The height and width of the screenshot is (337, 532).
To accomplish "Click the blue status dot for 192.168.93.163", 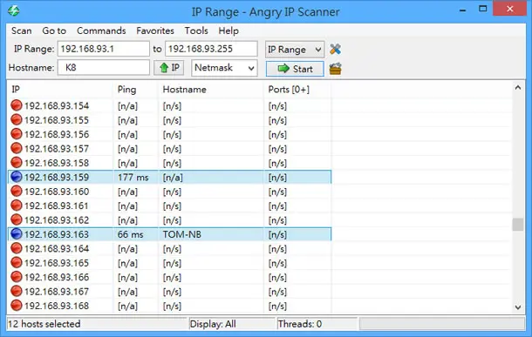I will [x=17, y=234].
